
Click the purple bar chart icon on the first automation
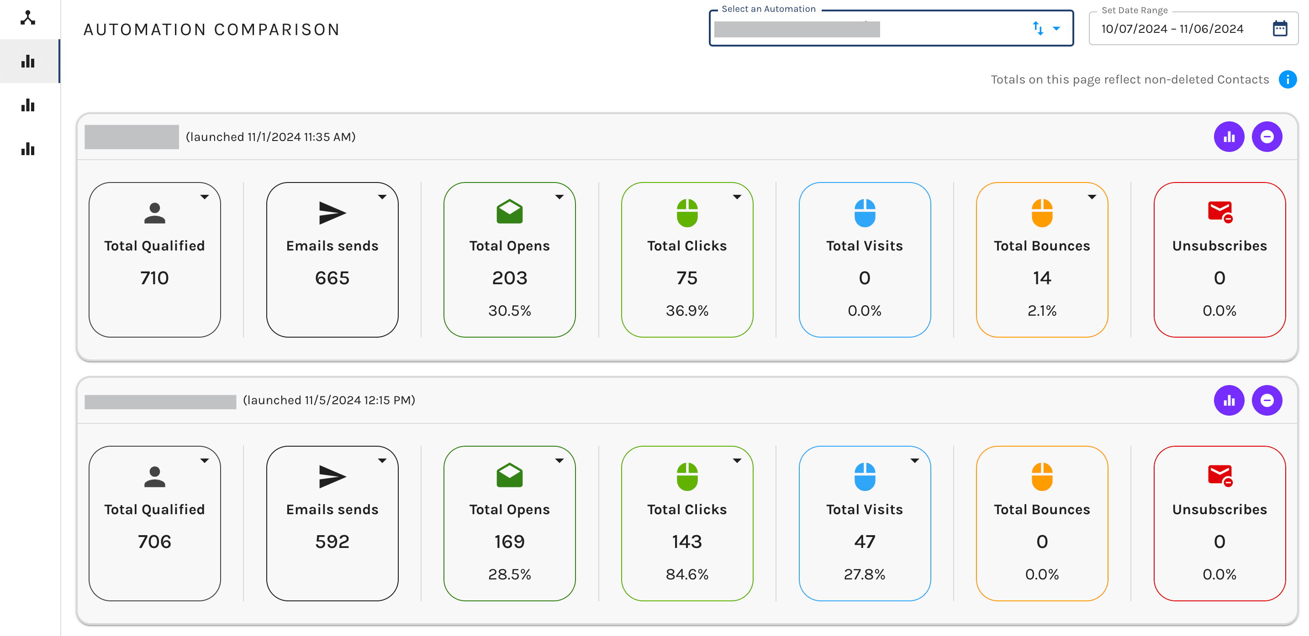coord(1229,136)
